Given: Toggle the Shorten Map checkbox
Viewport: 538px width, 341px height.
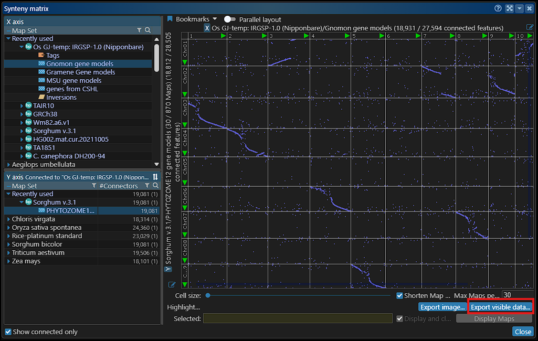Looking at the screenshot, I should tap(399, 296).
